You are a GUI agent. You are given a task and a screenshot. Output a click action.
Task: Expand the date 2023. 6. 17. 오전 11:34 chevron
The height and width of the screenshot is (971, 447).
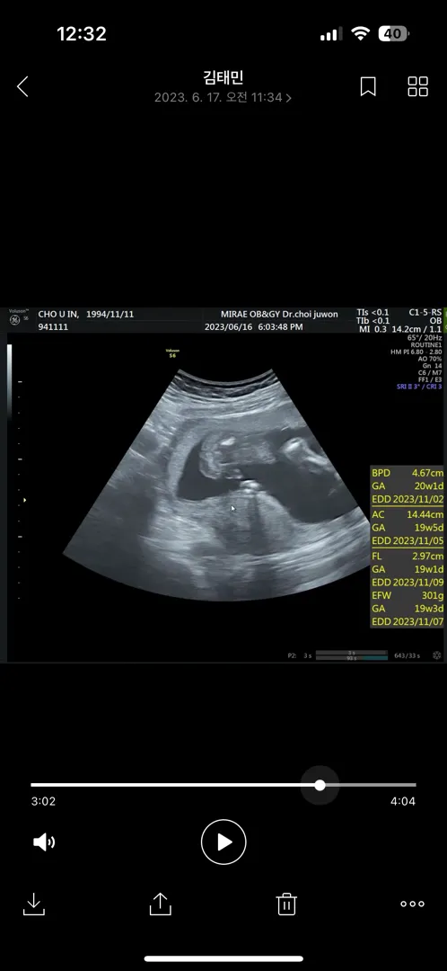coord(289,98)
